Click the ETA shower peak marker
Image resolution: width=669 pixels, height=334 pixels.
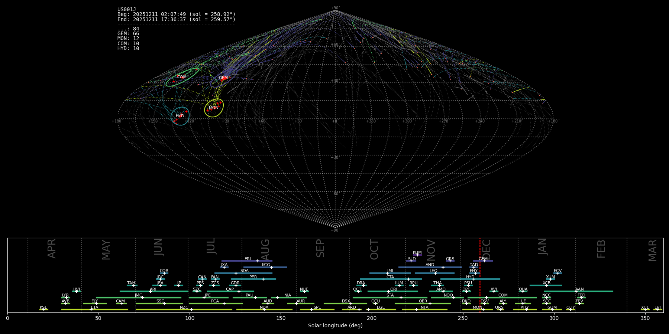click(91, 310)
